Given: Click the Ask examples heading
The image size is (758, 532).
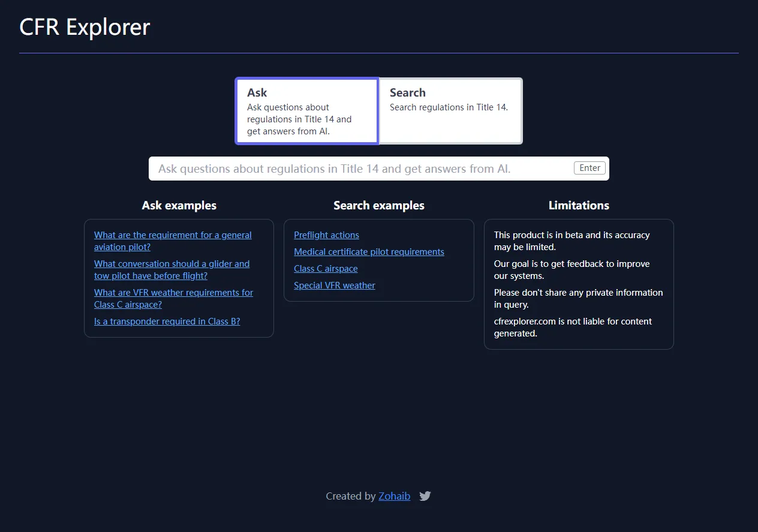Looking at the screenshot, I should (x=179, y=205).
